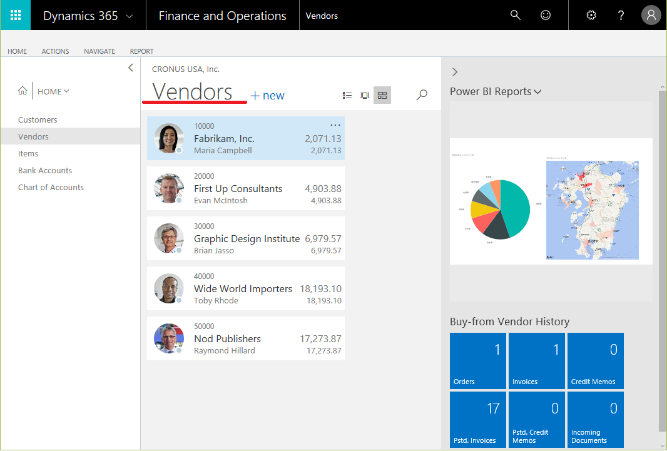Select Wide World Importers vendor name
The height and width of the screenshot is (451, 667).
[x=243, y=289]
